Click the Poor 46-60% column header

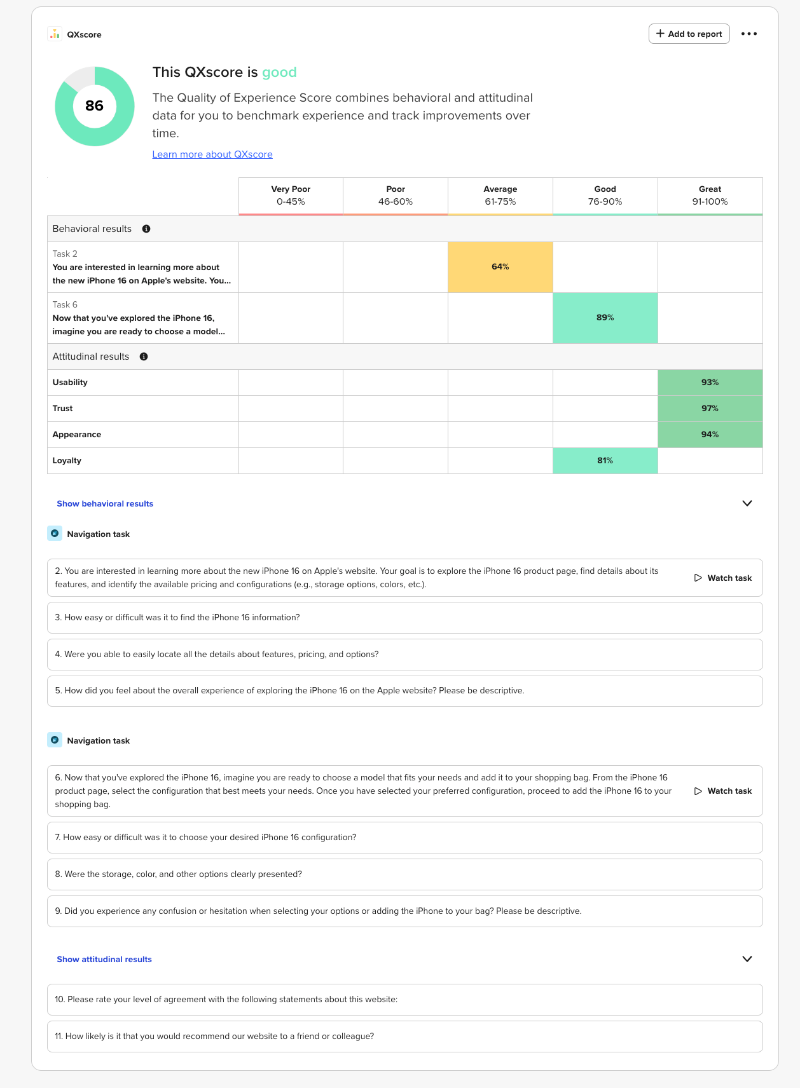(396, 196)
